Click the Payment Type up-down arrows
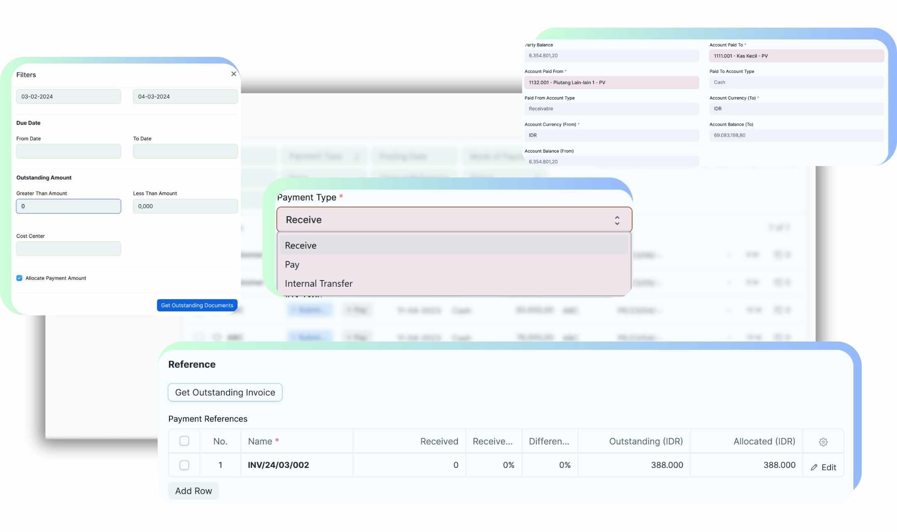The image size is (897, 532). [617, 220]
